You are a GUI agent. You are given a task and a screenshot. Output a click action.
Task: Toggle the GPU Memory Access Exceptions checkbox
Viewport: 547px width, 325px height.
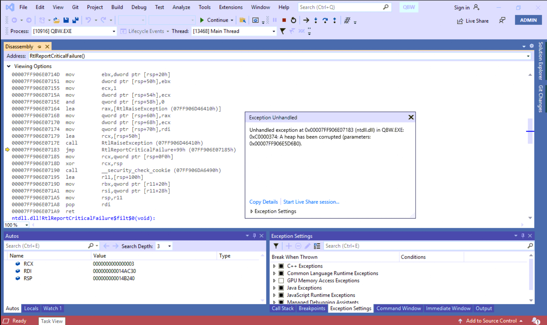(281, 281)
